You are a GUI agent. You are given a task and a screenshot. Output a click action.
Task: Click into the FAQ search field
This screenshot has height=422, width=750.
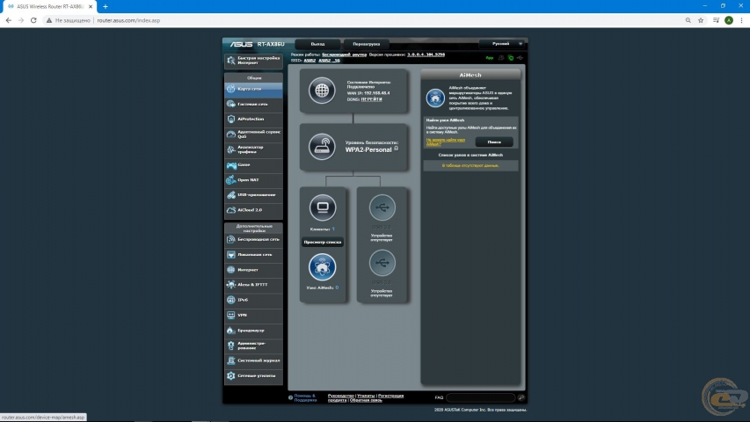tap(481, 397)
